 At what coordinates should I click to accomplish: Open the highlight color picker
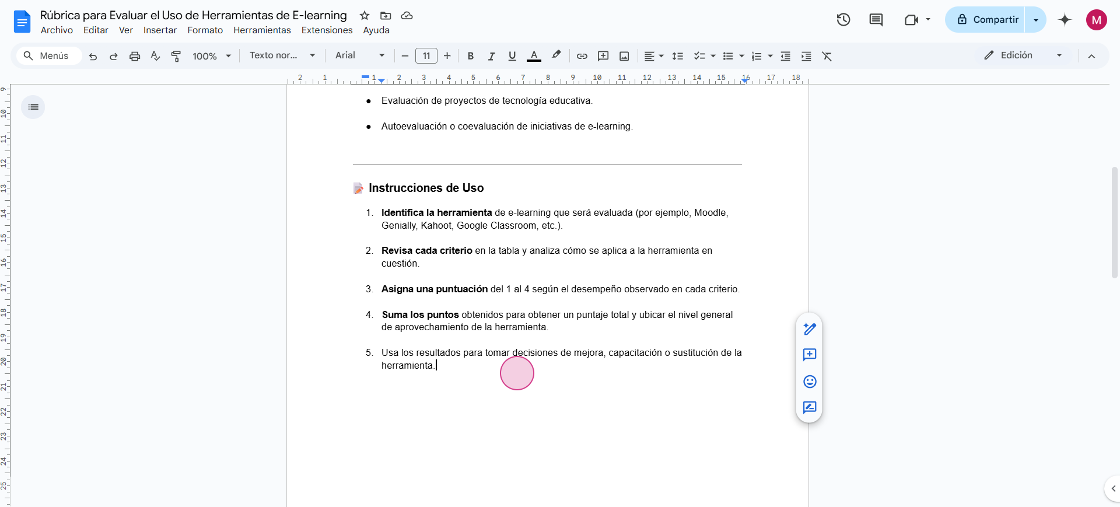[556, 56]
